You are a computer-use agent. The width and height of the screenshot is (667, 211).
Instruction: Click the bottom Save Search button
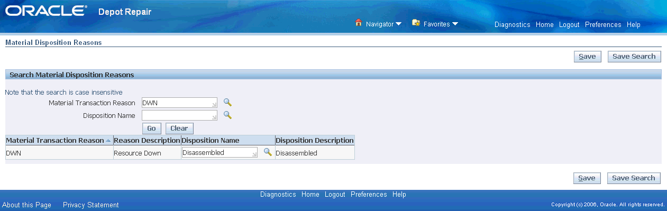[x=634, y=178]
